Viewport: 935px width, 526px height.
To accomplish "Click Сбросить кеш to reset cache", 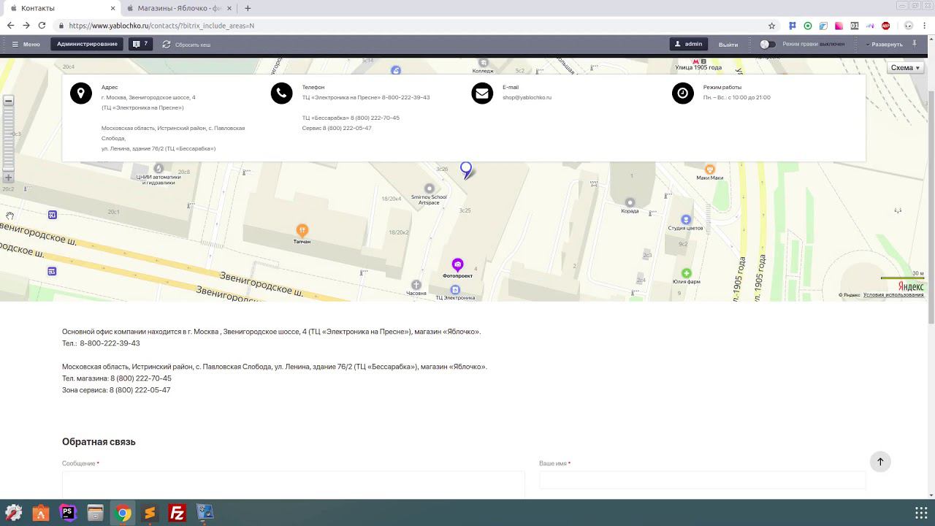I will tap(186, 45).
